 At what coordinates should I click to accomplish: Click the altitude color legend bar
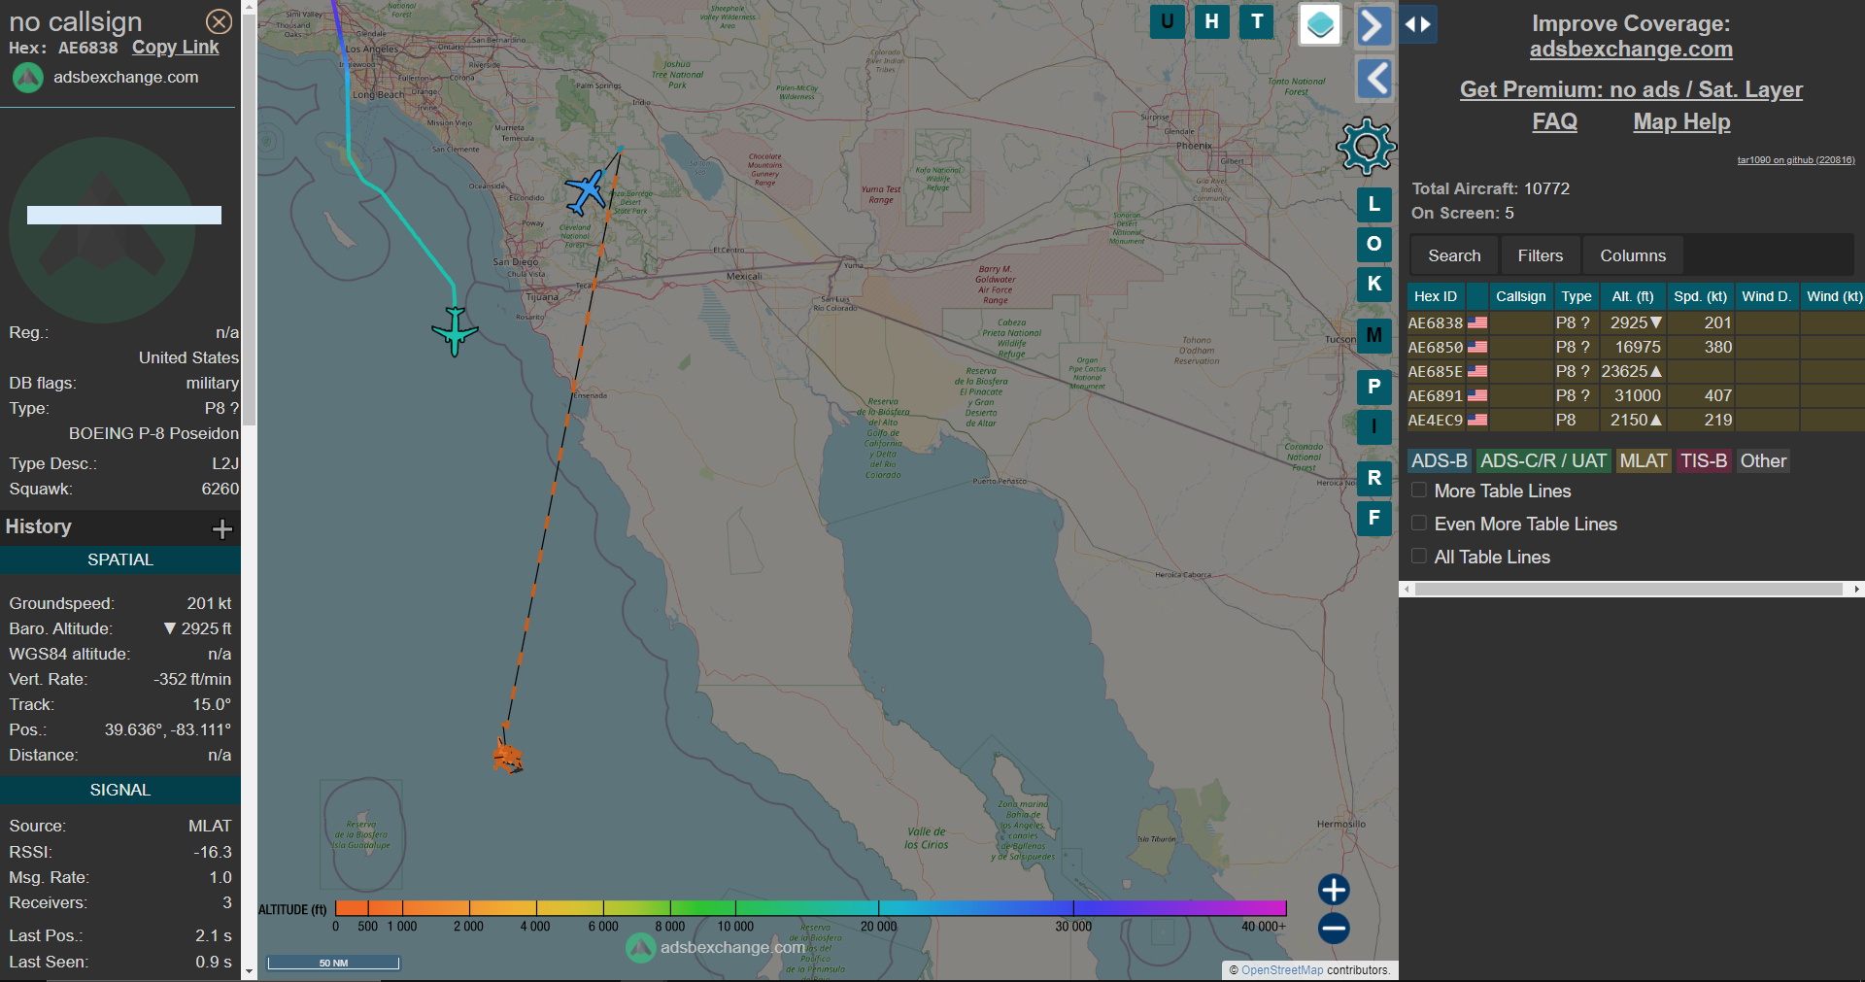pyautogui.click(x=811, y=908)
